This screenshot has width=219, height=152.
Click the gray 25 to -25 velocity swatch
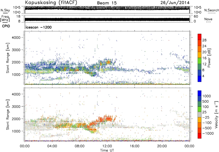click(200, 114)
